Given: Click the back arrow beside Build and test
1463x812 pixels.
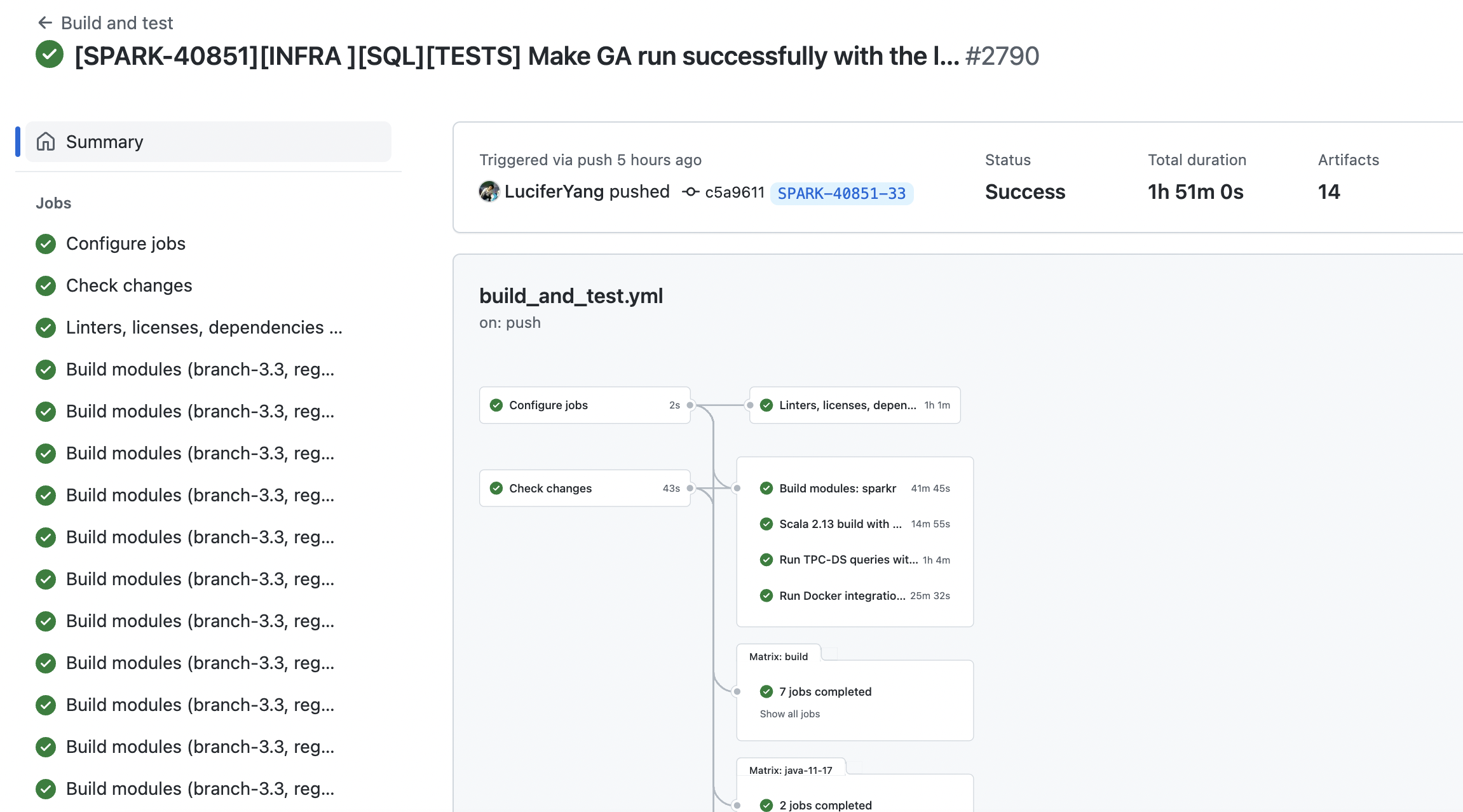Looking at the screenshot, I should point(44,23).
